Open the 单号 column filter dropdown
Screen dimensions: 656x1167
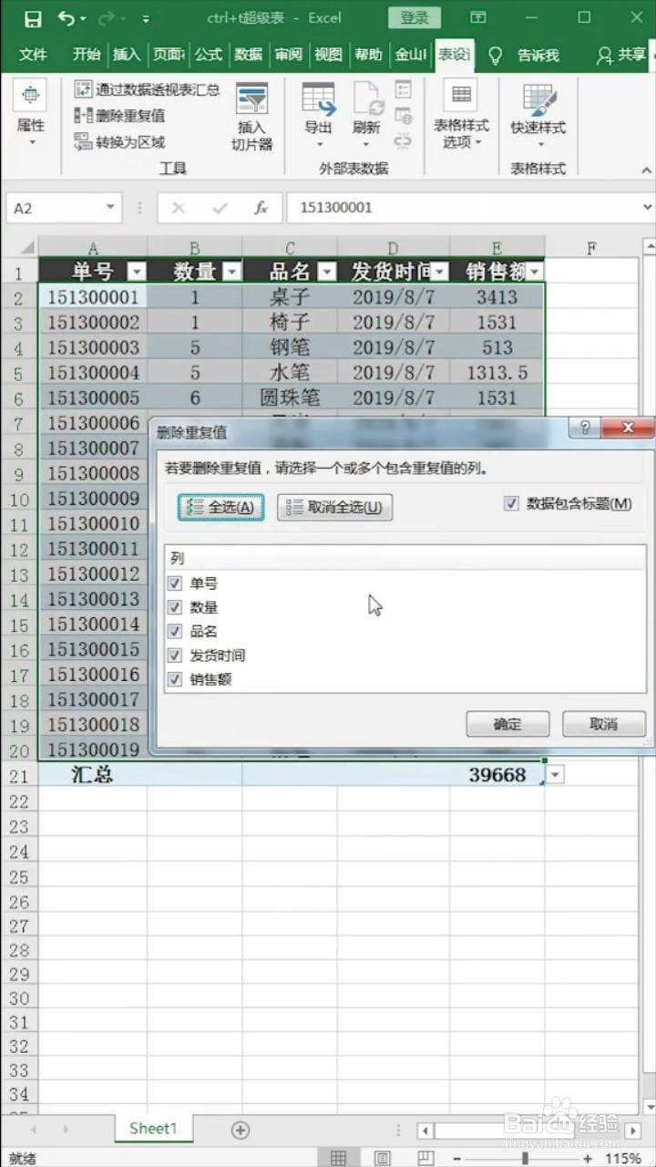137,272
